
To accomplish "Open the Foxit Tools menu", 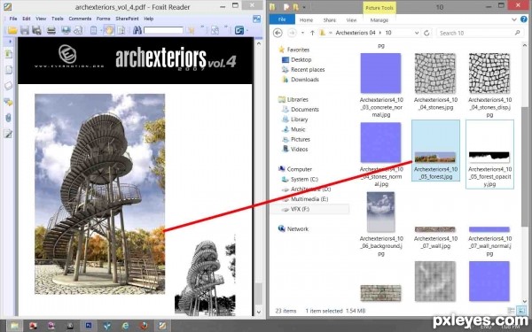I will click(x=58, y=19).
